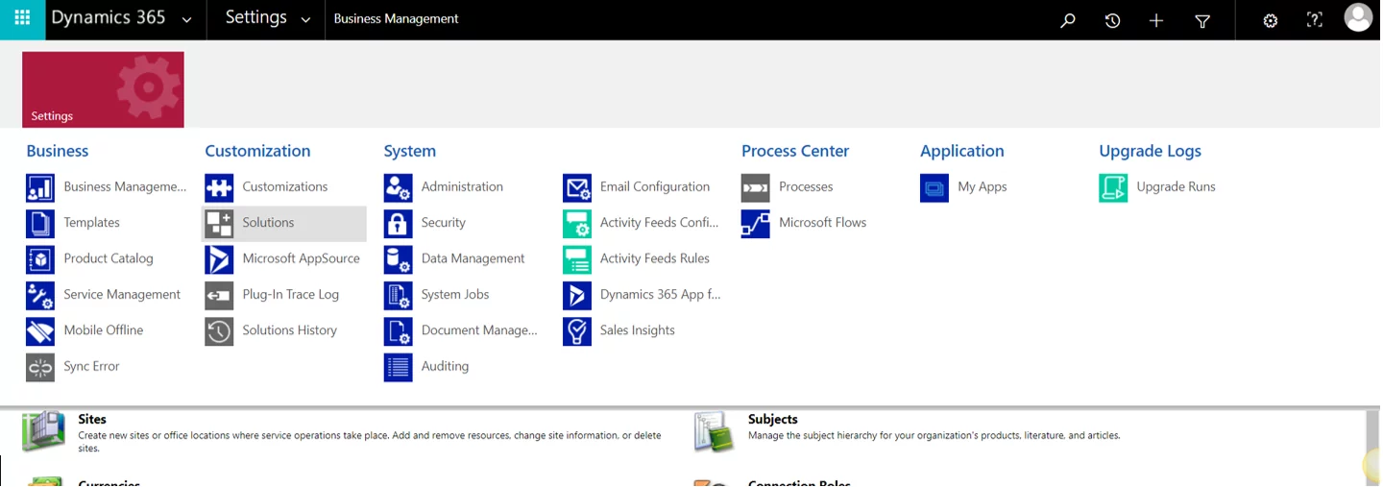Click the Microsoft AppSource icon
1383x487 pixels.
point(219,259)
